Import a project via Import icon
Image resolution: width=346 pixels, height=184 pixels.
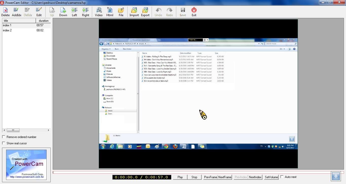coord(134,12)
